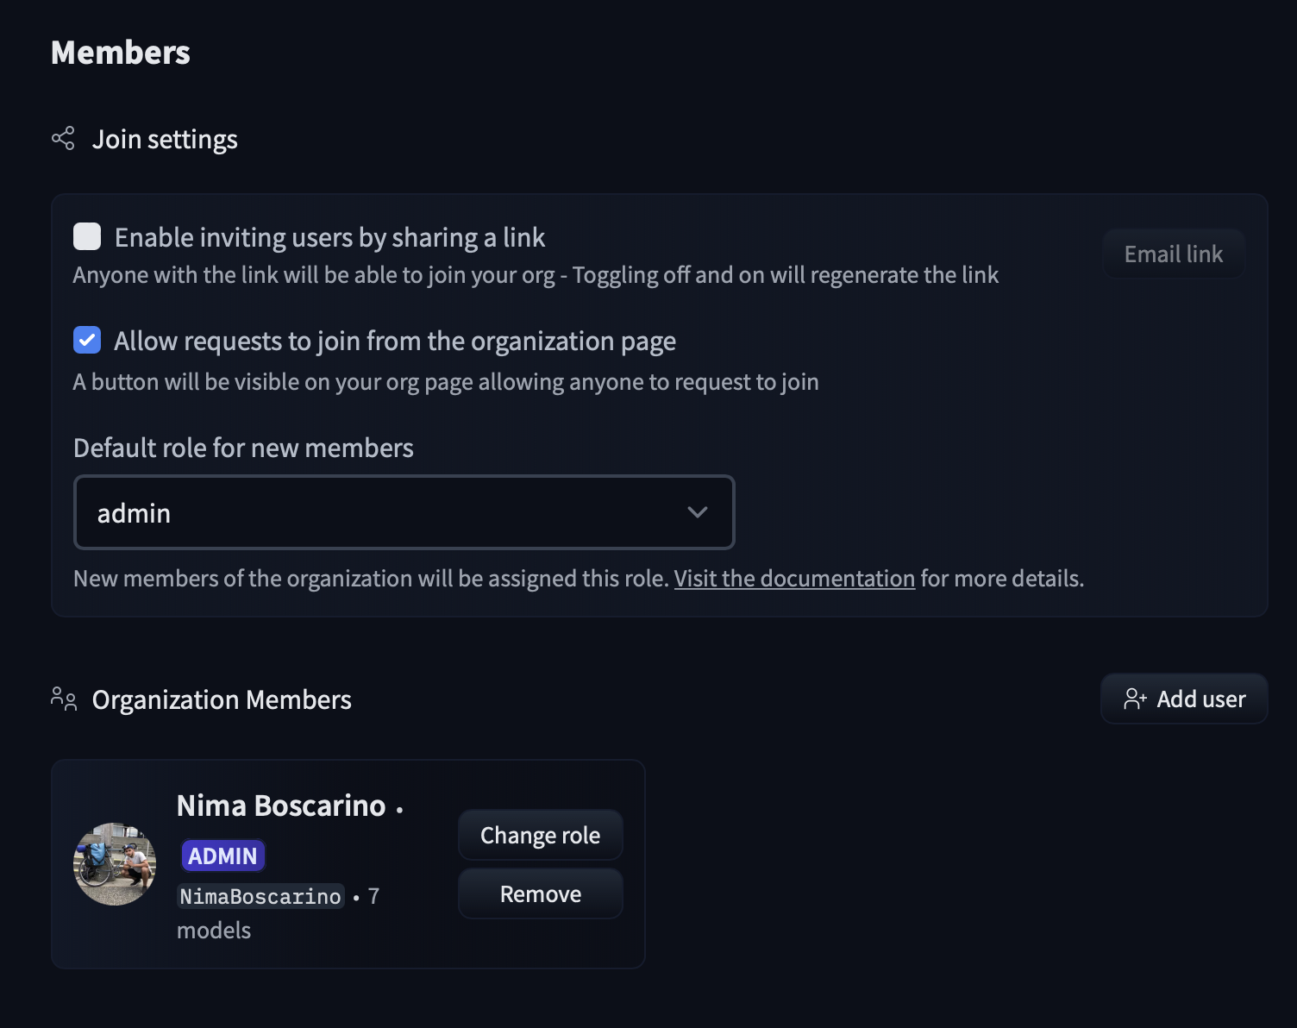The height and width of the screenshot is (1028, 1297).
Task: Click Change role for Nima Boscarino
Action: tap(540, 835)
